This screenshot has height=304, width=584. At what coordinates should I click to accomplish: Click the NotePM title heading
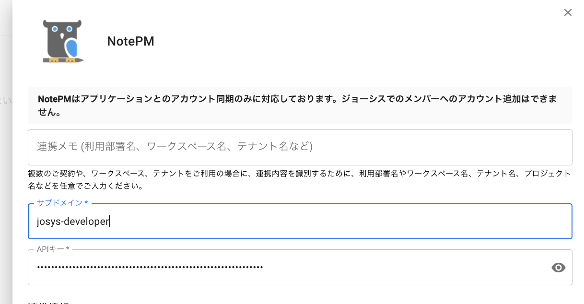click(x=130, y=41)
